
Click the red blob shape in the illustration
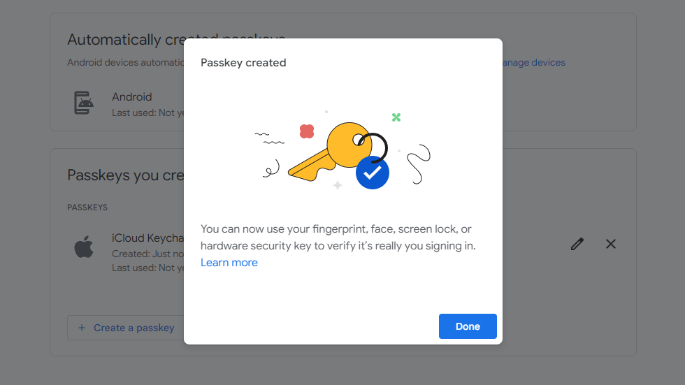point(306,131)
